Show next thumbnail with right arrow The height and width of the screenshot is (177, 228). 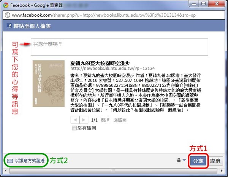pos(84,120)
